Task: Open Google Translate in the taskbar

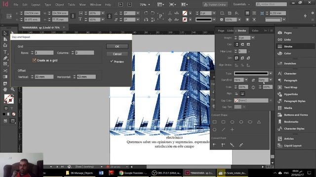Action: pos(133,173)
